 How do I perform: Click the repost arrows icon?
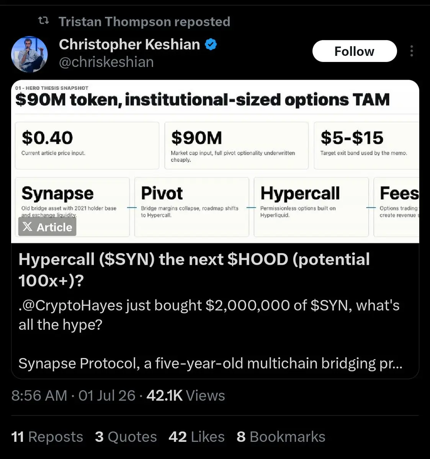(x=44, y=21)
